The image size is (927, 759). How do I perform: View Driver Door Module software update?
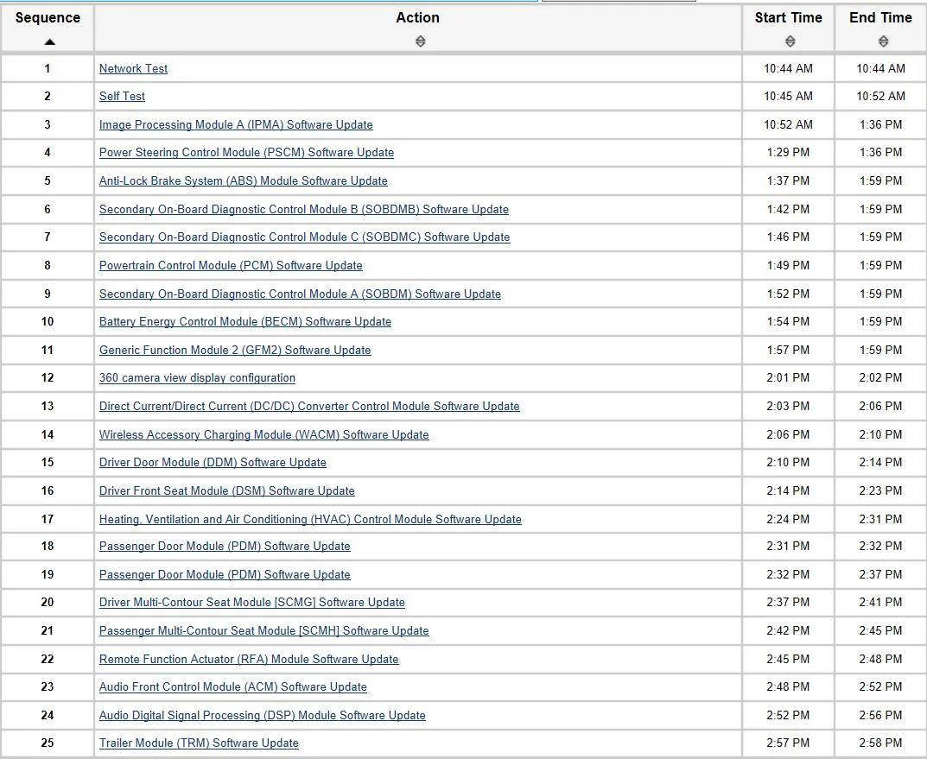pos(213,463)
